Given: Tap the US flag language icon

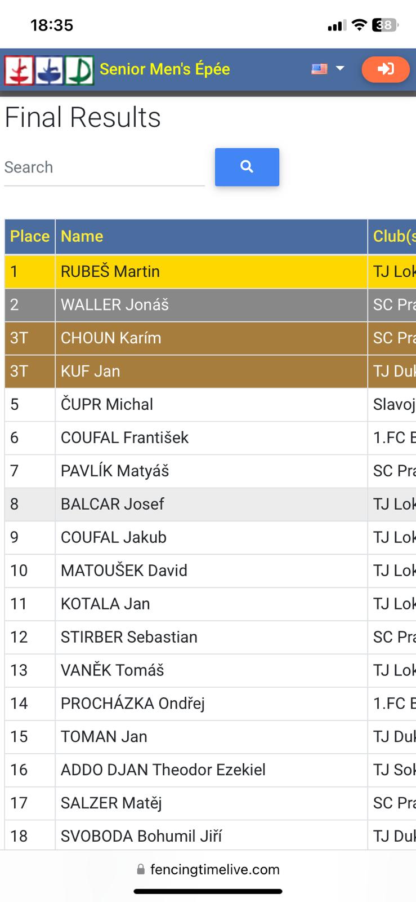Looking at the screenshot, I should point(319,69).
